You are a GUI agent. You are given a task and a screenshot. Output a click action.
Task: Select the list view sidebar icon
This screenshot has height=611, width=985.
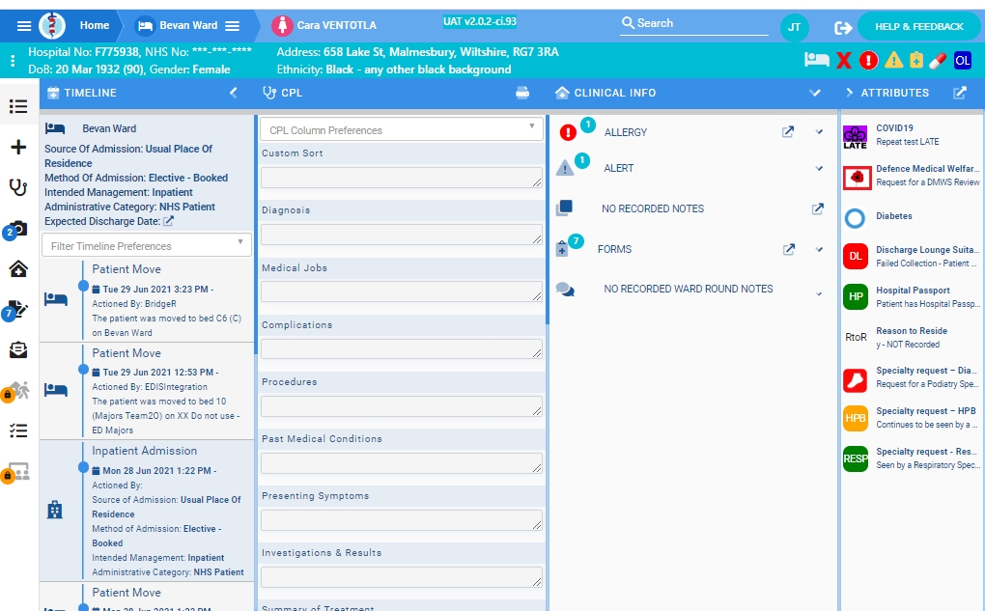tap(18, 107)
